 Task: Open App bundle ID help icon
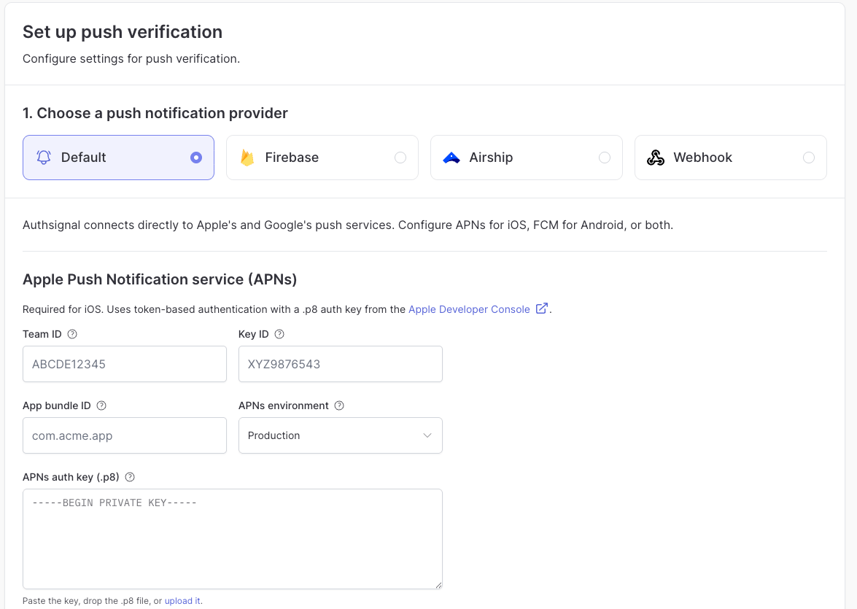point(101,406)
